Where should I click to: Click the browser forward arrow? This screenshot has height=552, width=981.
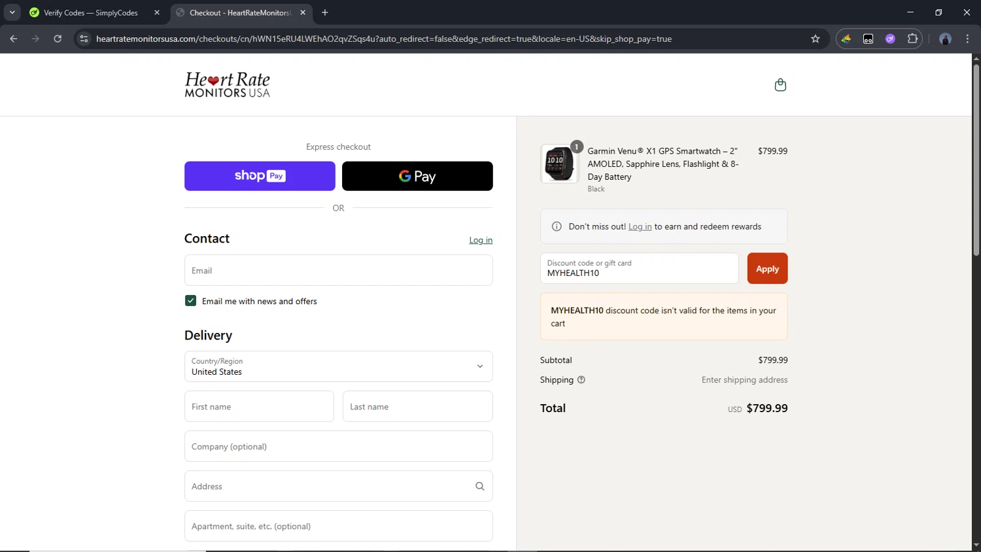35,39
